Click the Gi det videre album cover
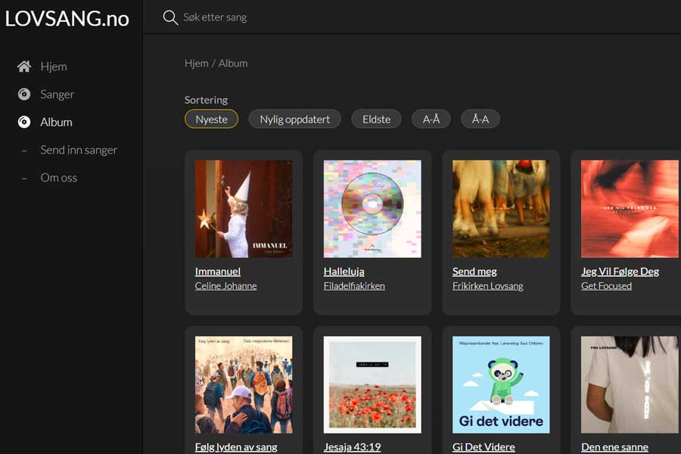This screenshot has height=454, width=681. point(501,384)
